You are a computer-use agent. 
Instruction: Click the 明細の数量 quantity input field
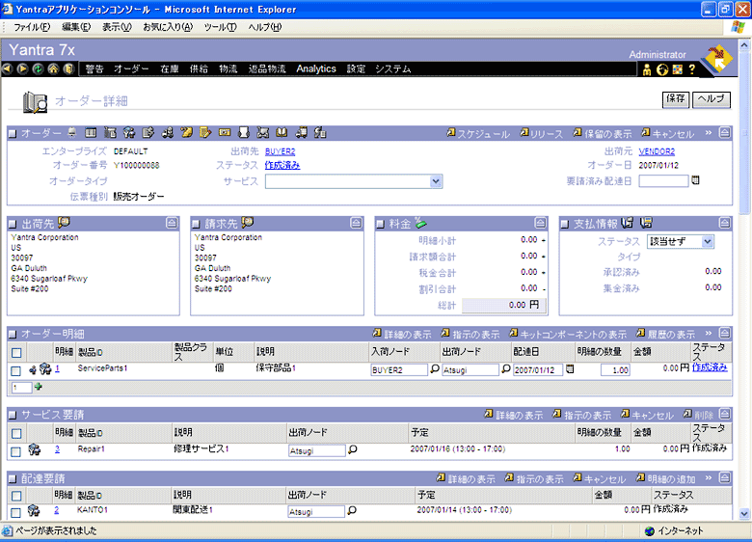coord(615,369)
